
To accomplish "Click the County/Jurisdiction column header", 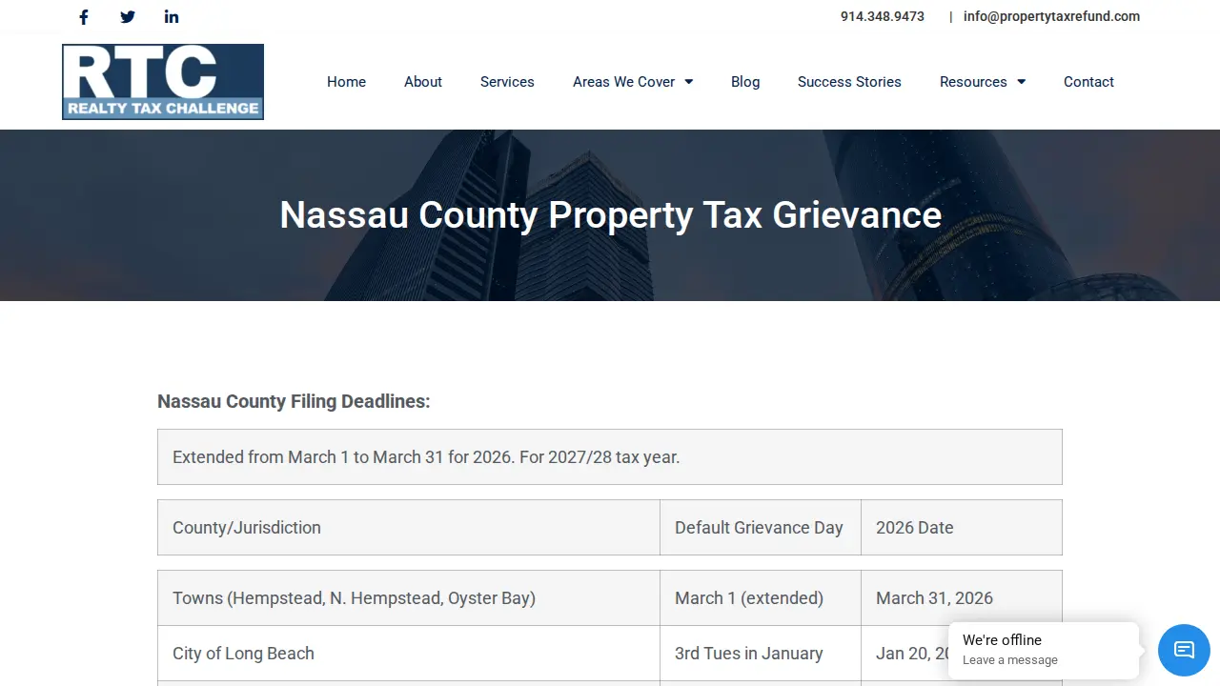I will [x=409, y=528].
